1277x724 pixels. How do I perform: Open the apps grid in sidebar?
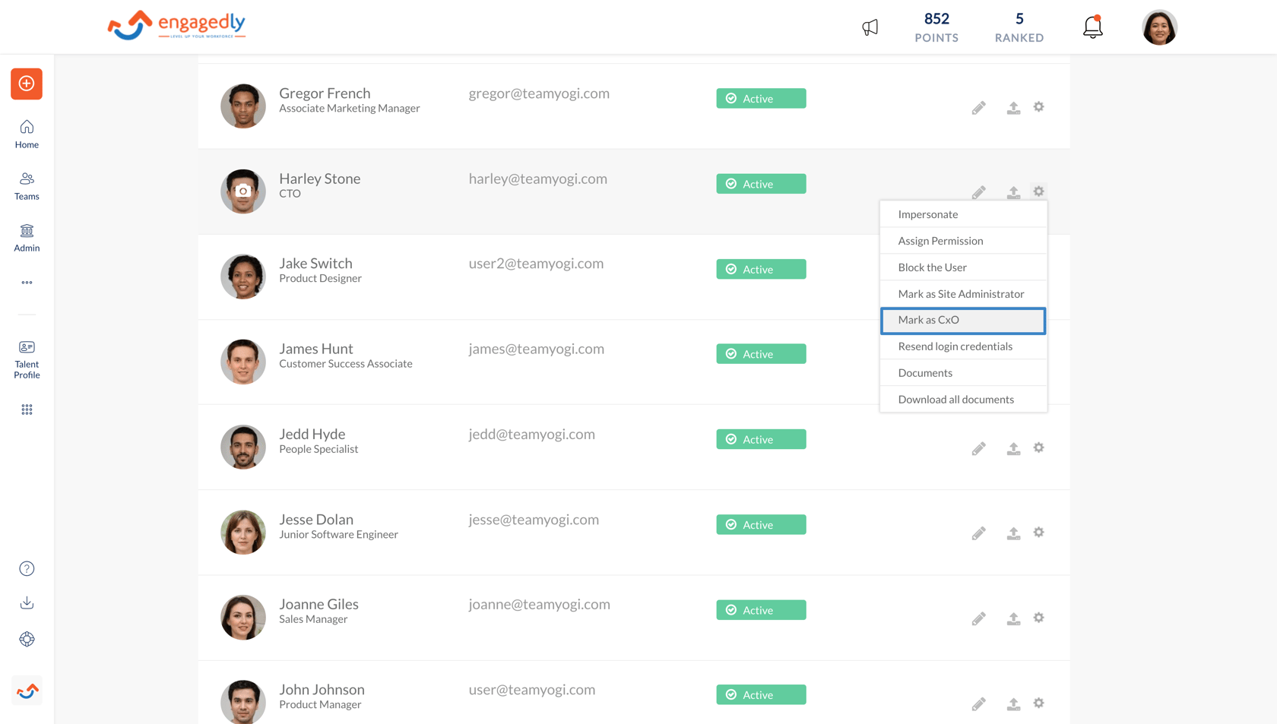click(27, 409)
